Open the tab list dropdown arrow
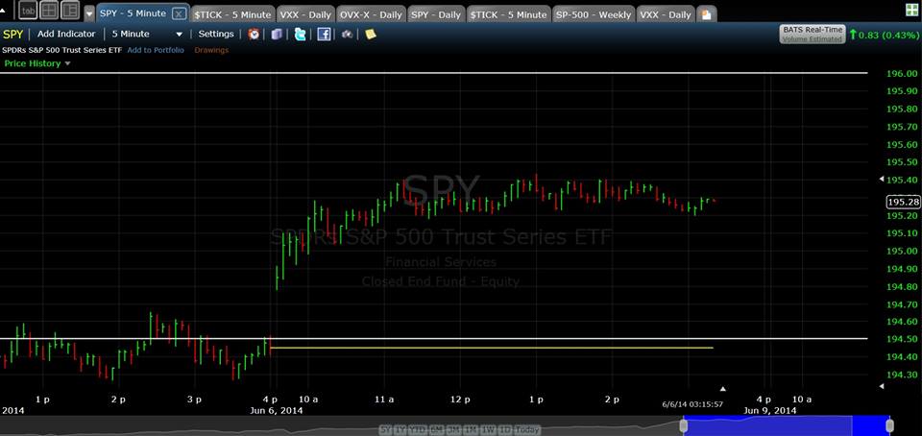Screen dimensions: 922x436 tap(89, 14)
